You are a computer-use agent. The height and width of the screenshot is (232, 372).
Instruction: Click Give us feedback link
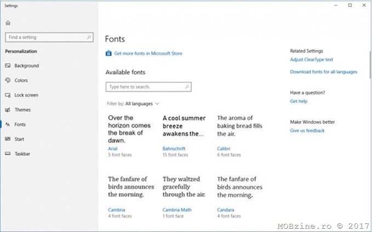point(307,131)
